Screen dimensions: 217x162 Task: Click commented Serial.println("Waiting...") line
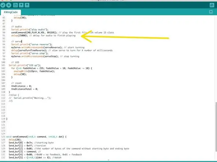[x=30, y=98]
